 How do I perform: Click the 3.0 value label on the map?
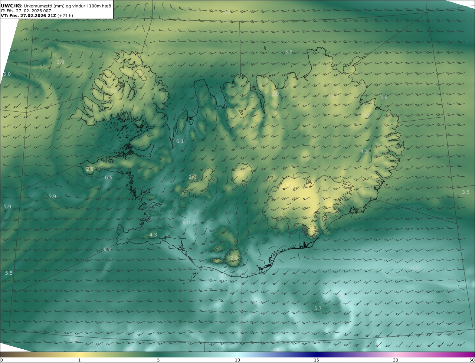[x=60, y=62]
